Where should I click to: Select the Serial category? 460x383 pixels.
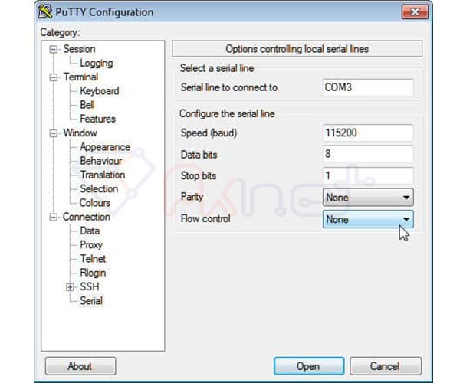pos(91,301)
